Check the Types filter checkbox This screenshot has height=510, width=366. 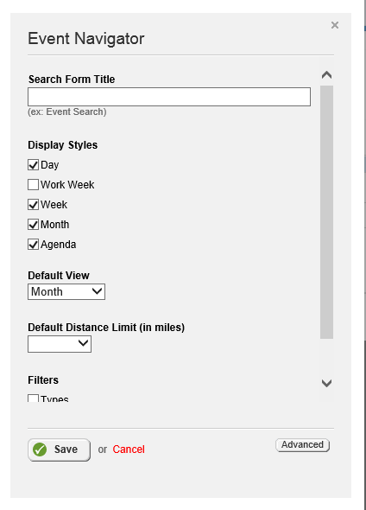33,398
